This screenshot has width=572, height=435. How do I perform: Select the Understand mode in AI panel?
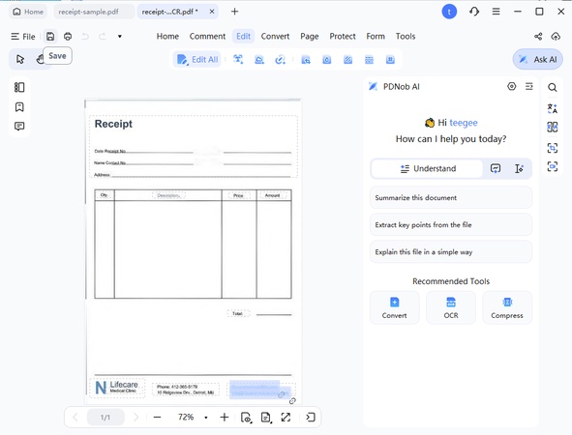coord(428,168)
